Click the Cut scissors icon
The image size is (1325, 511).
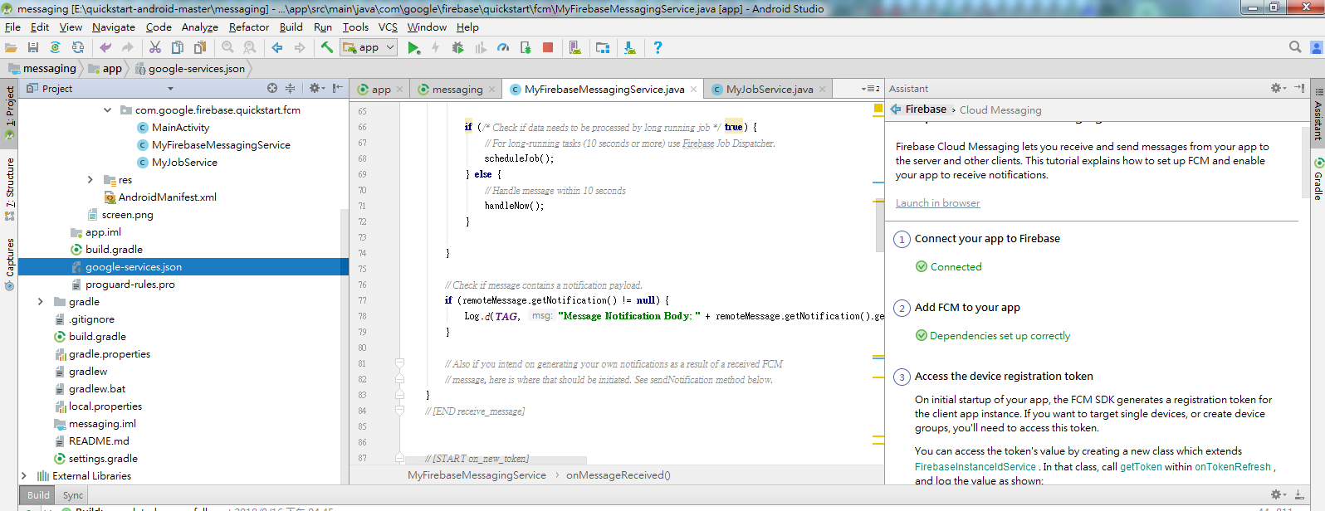coord(155,48)
